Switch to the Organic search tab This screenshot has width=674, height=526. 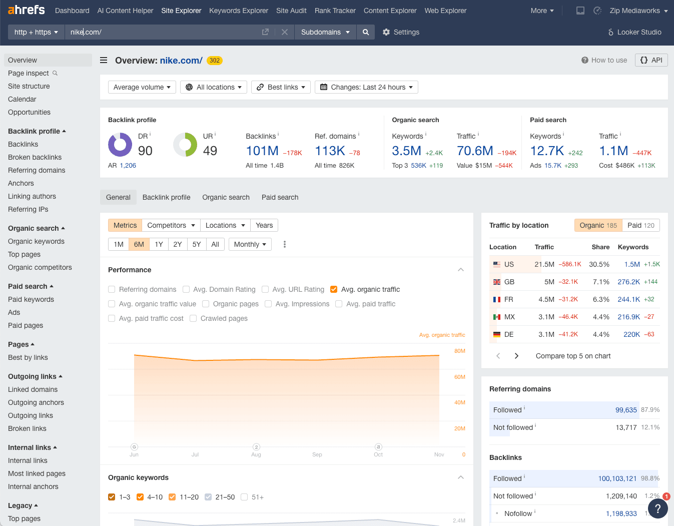pos(226,197)
